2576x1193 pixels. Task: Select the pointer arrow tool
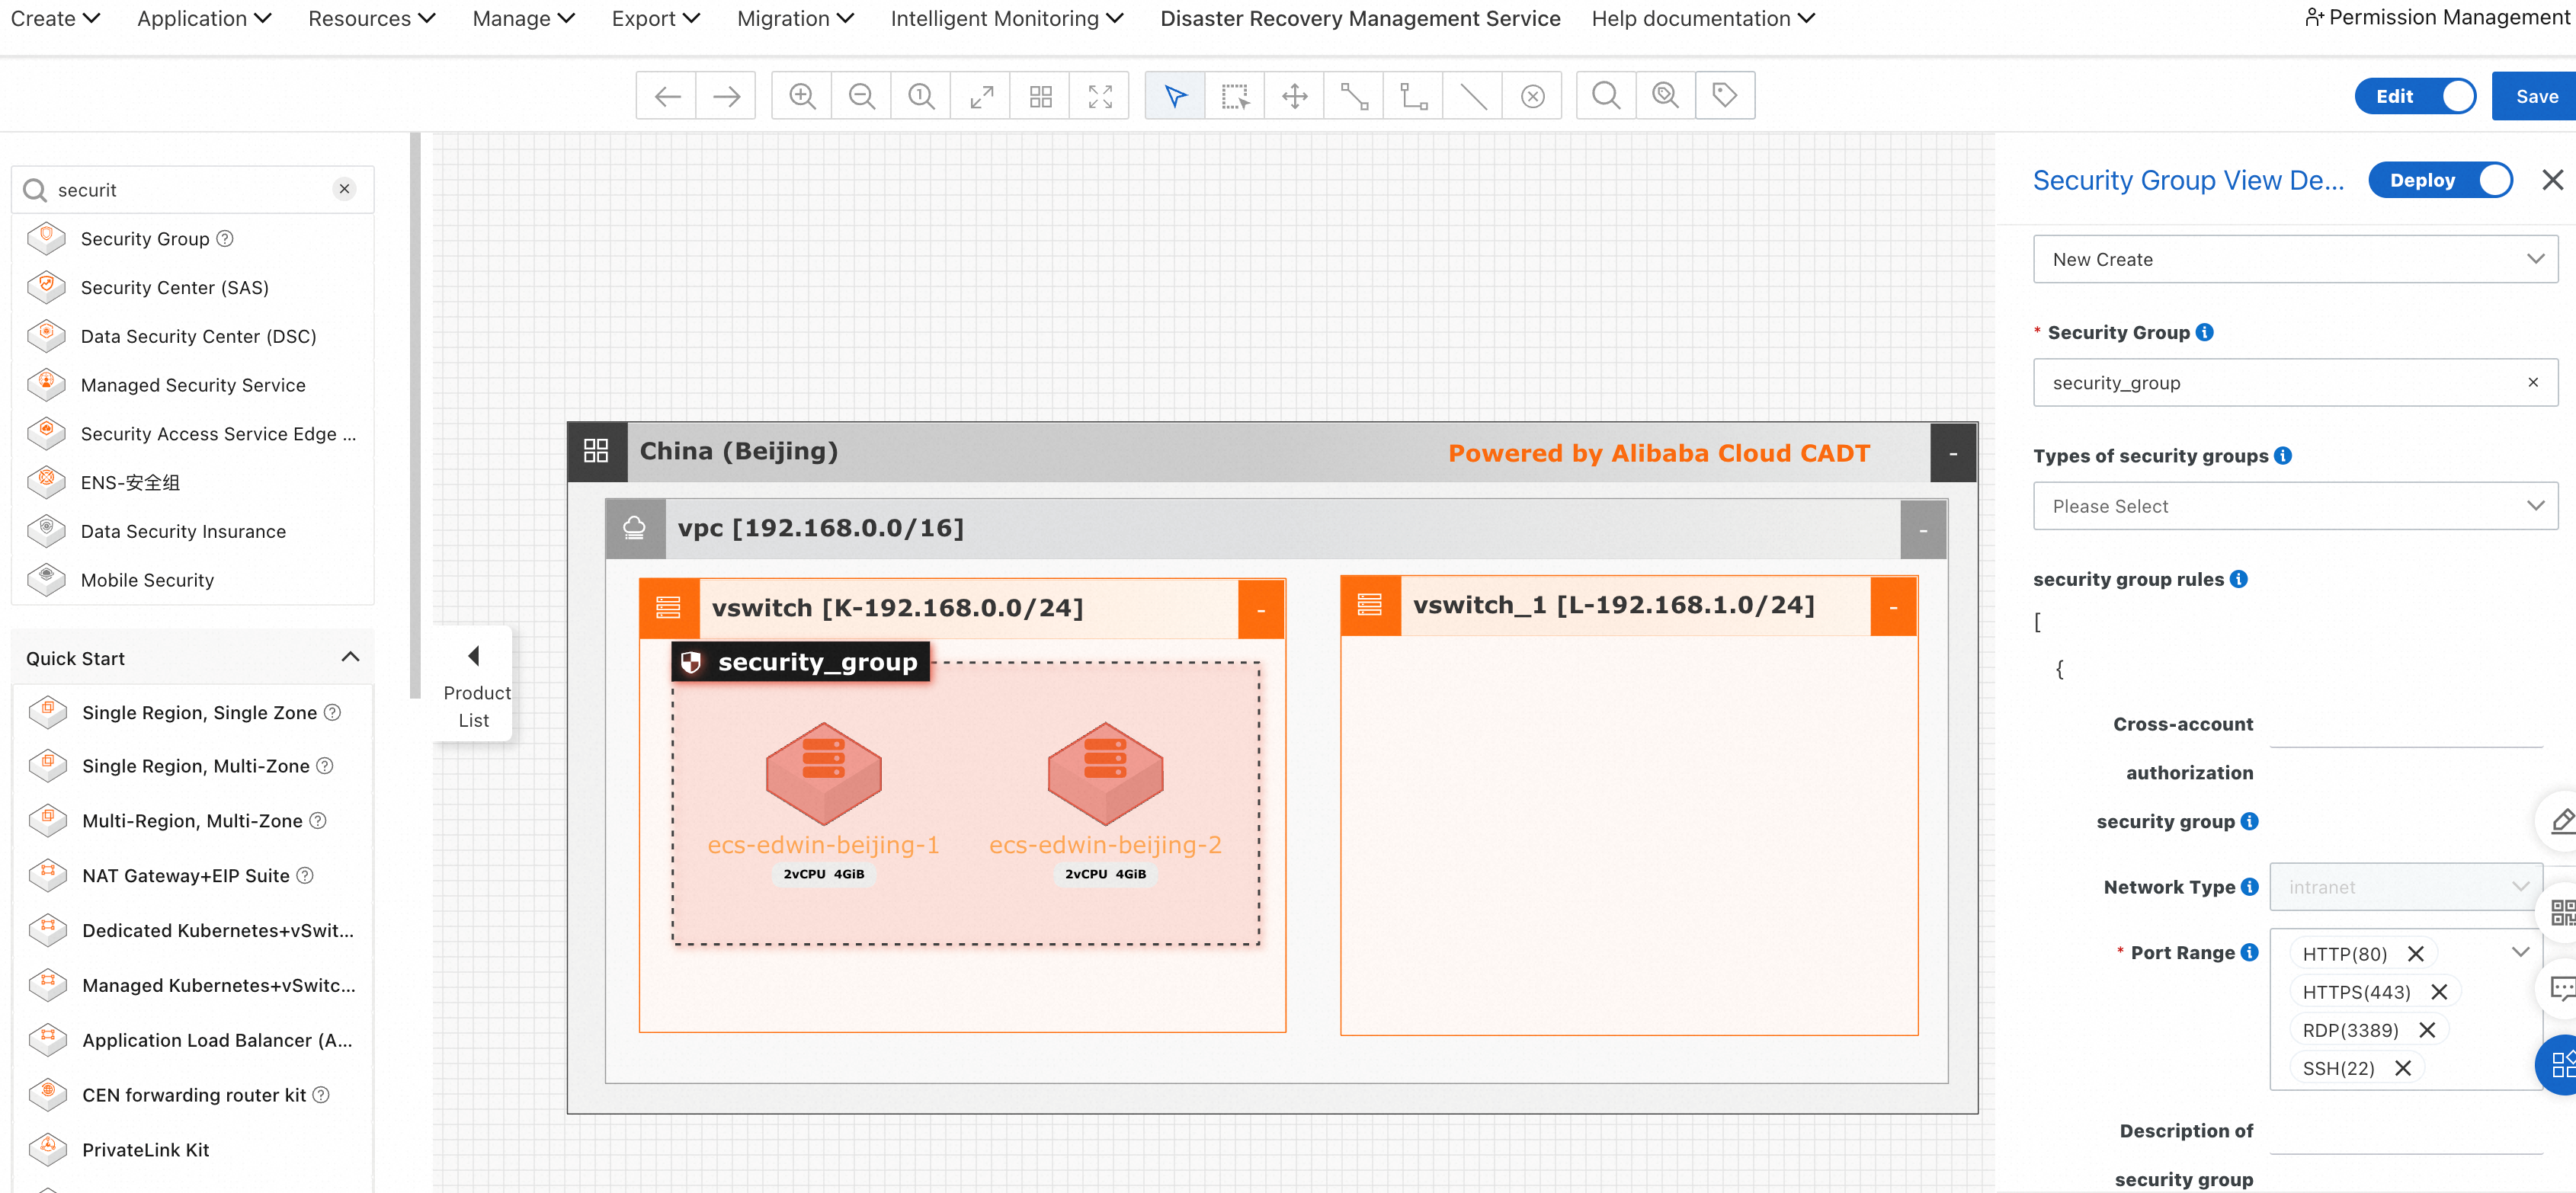[x=1175, y=96]
